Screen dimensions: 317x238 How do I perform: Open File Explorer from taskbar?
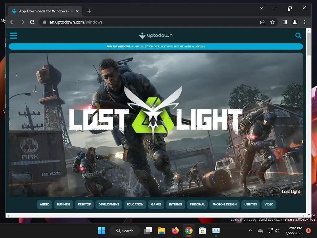pyautogui.click(x=162, y=231)
